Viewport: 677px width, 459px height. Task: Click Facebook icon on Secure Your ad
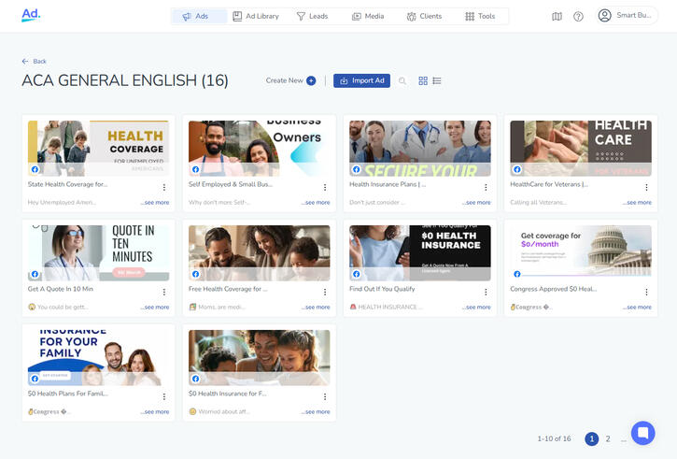click(356, 169)
